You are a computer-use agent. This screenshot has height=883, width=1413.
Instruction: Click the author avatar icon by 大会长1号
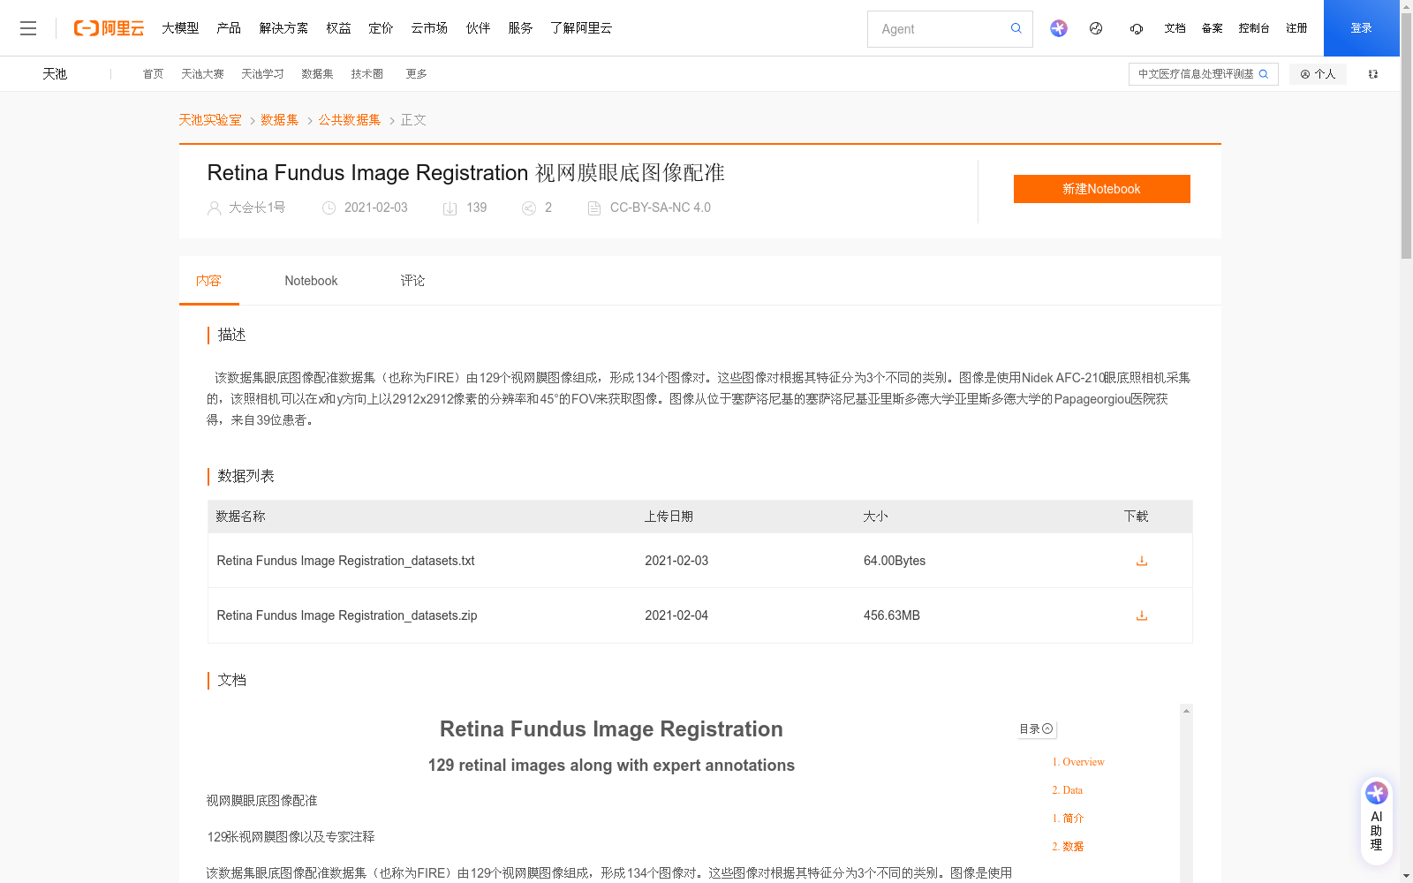(214, 208)
